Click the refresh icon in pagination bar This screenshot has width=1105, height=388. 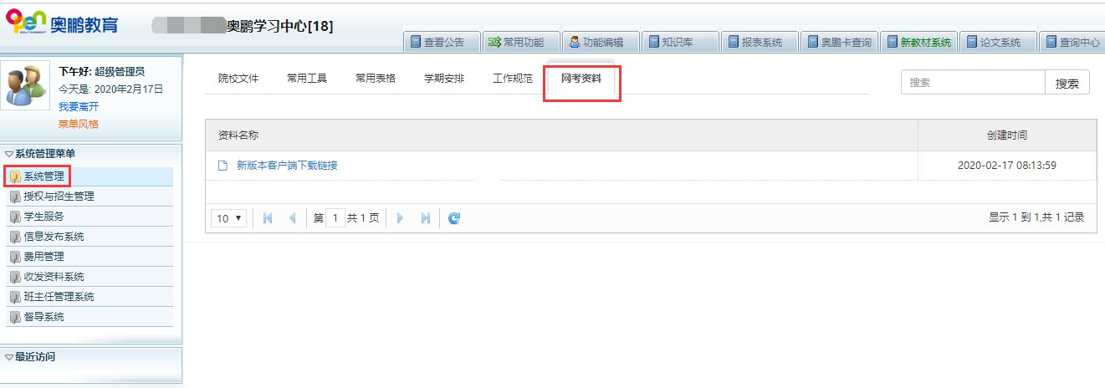pyautogui.click(x=454, y=218)
